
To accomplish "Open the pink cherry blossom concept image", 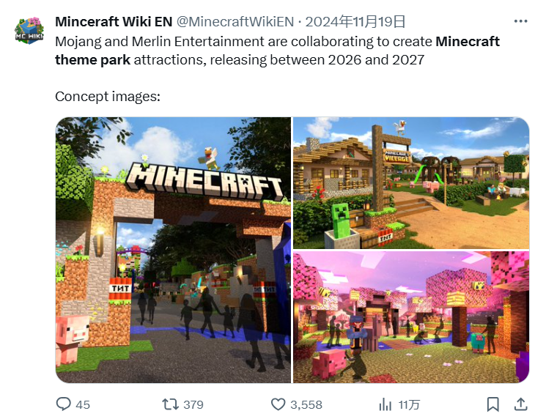I will [411, 317].
